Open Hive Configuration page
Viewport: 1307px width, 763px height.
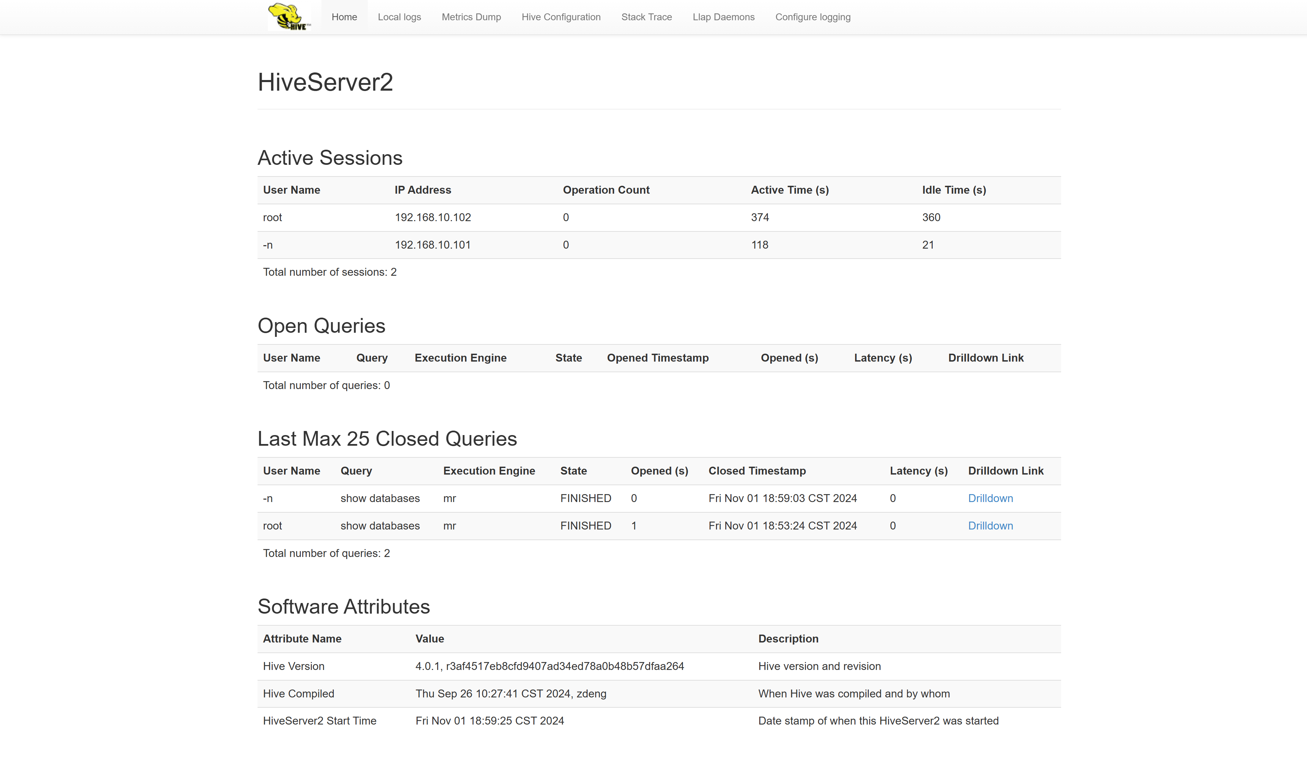(x=561, y=17)
